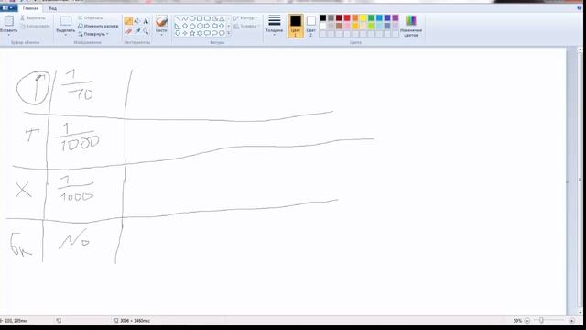Choose the Up arrow shape

coord(222,26)
